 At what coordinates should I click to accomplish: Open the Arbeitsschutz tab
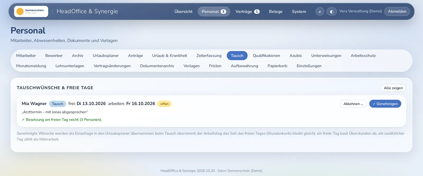tap(363, 56)
